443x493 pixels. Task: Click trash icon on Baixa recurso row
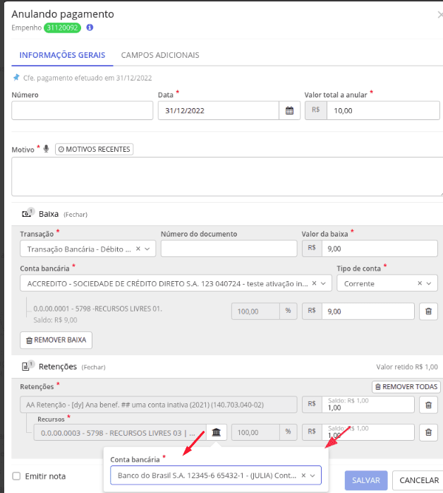[x=428, y=311]
